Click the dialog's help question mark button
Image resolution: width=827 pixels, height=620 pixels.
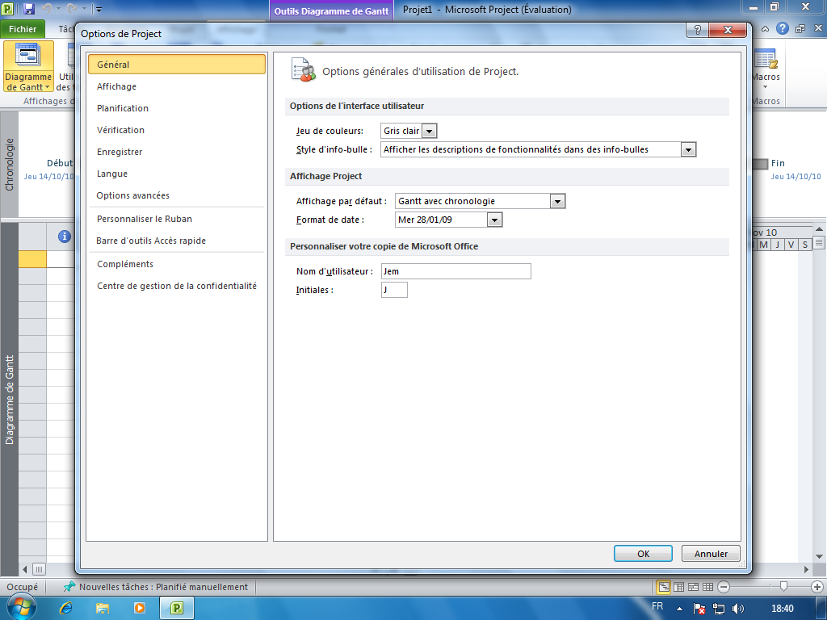tap(697, 30)
